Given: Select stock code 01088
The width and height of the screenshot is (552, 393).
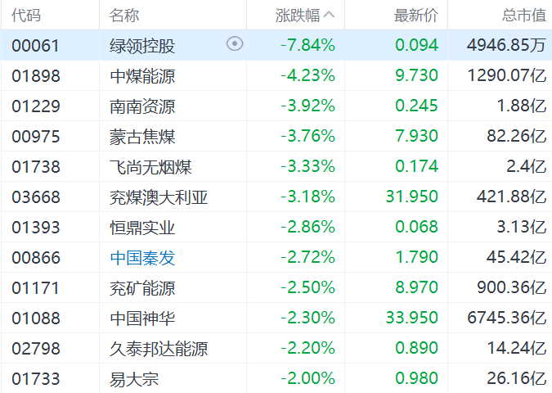Looking at the screenshot, I should (35, 318).
